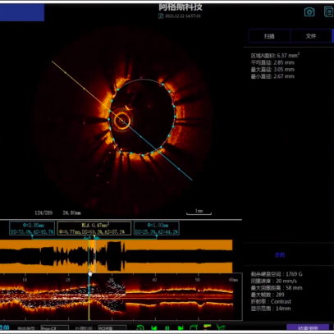Switch to the 扫描 tab
The image size is (334, 334).
tap(269, 36)
